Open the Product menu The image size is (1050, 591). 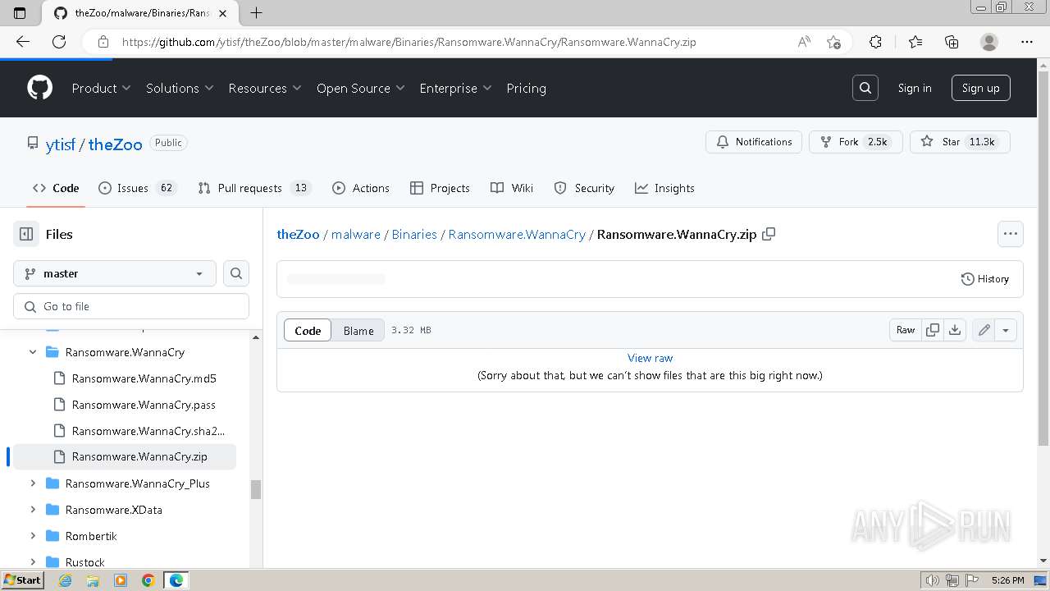pyautogui.click(x=102, y=88)
